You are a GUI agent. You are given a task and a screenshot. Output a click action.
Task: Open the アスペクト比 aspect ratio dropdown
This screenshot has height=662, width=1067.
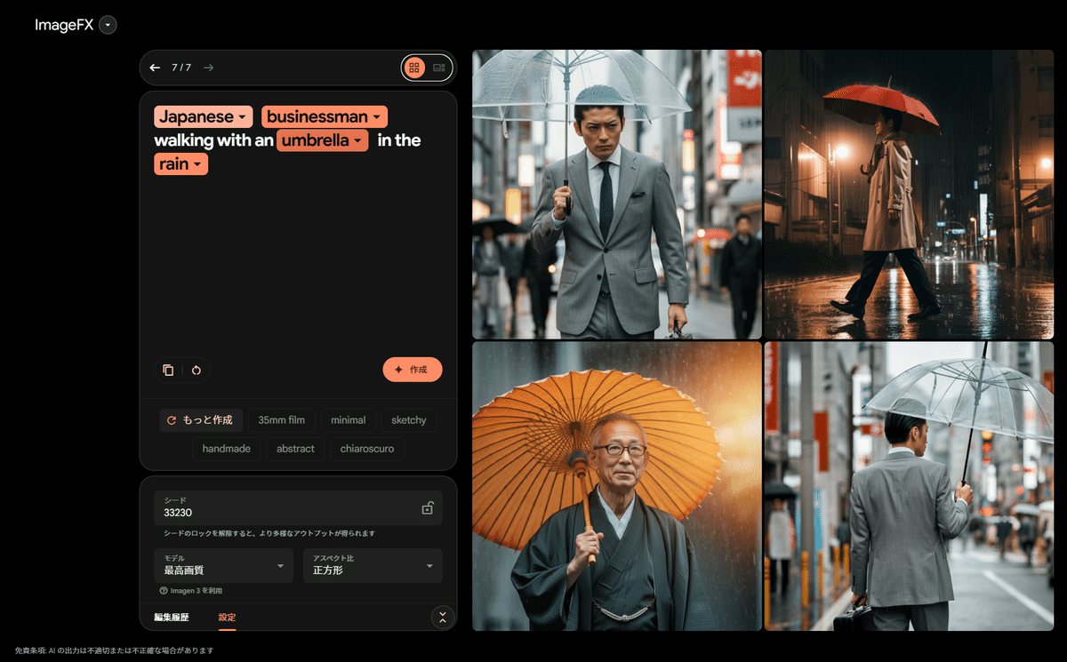coord(372,565)
